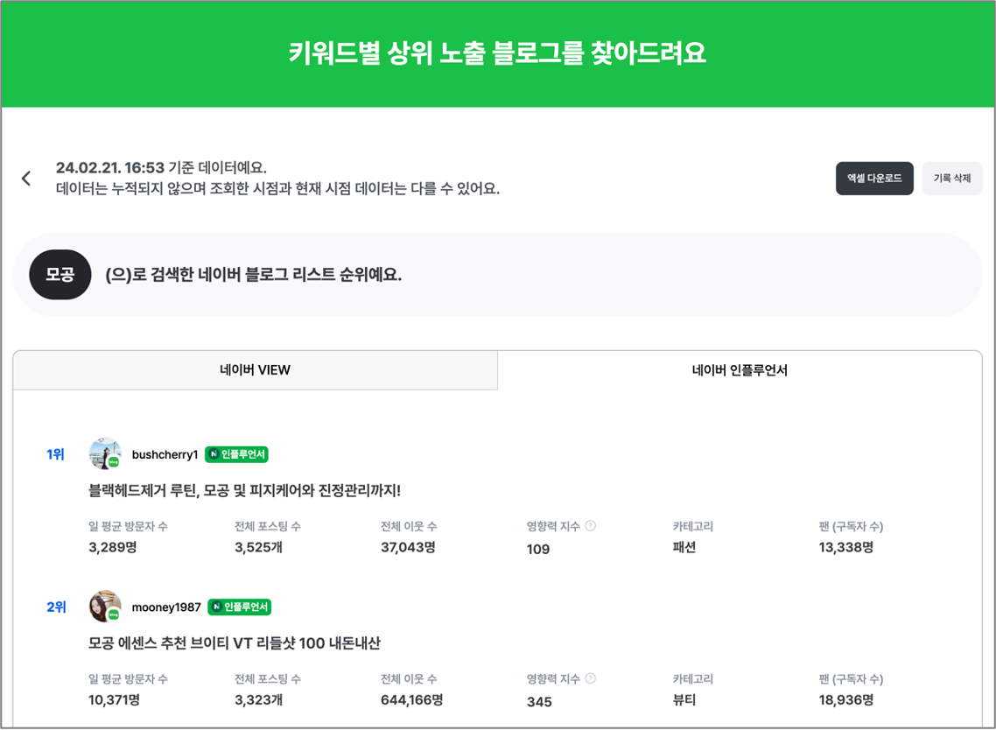Open the bushcherry1 username link
This screenshot has width=996, height=730.
point(165,454)
